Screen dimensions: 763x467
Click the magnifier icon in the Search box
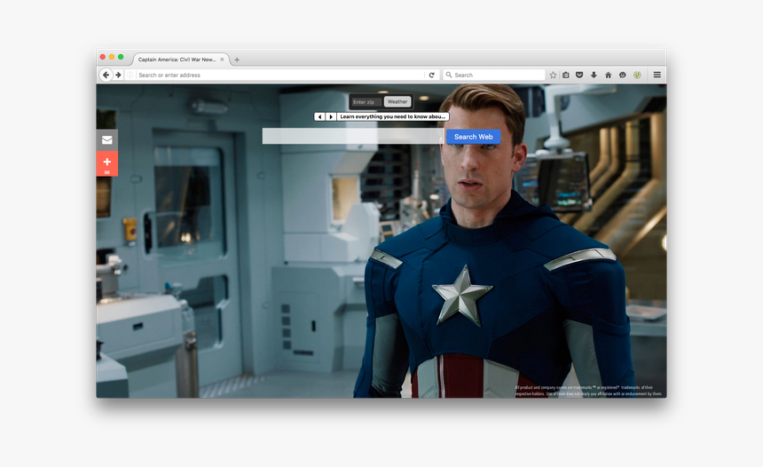point(449,75)
